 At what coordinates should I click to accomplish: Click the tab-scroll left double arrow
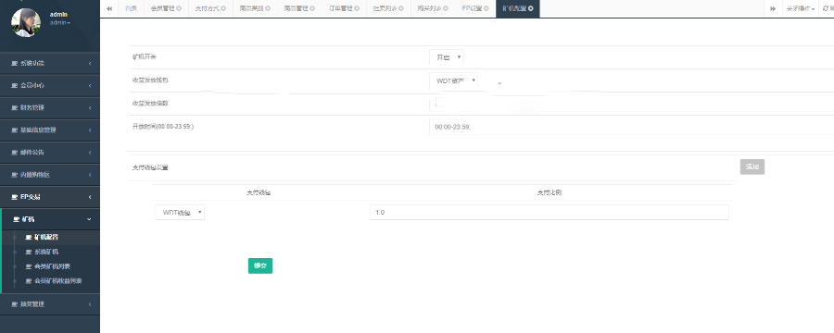click(109, 8)
